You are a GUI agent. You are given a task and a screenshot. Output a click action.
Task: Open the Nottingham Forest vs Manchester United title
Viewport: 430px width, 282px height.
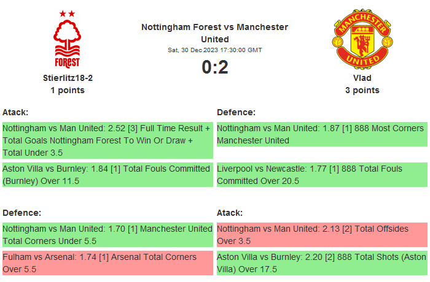[x=214, y=33]
